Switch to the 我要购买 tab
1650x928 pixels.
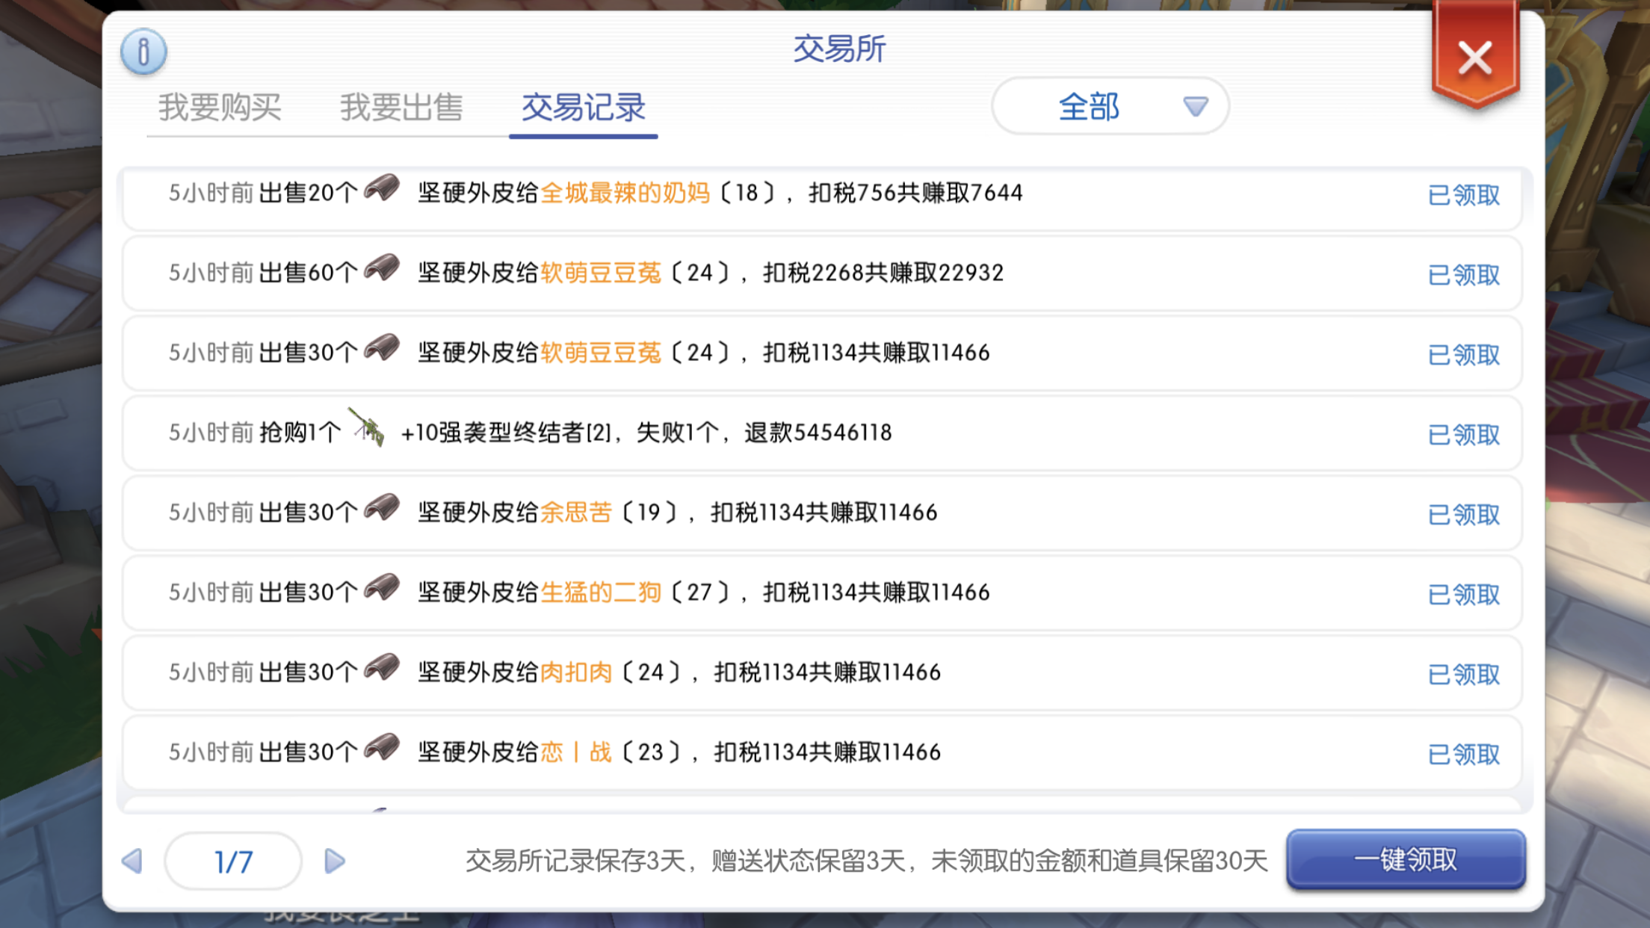pos(220,108)
